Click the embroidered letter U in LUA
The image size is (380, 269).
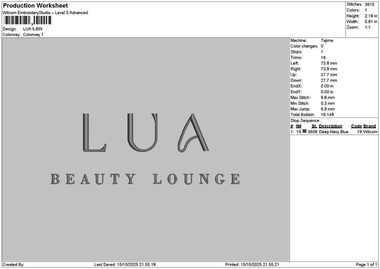pyautogui.click(x=142, y=133)
